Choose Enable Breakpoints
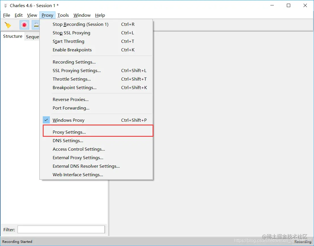The width and height of the screenshot is (314, 246). pyautogui.click(x=96, y=50)
